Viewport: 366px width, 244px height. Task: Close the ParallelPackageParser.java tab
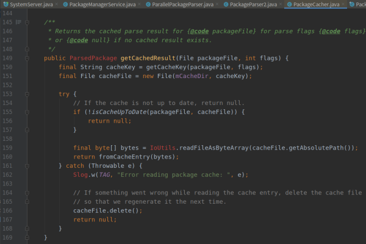tap(217, 4)
